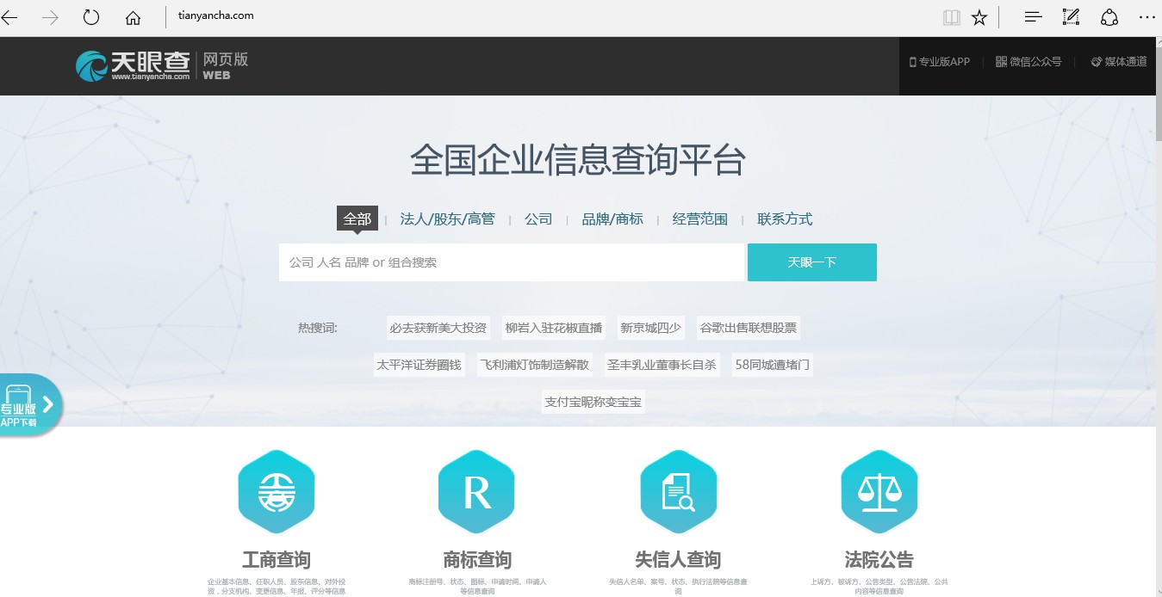The image size is (1162, 597).
Task: Select the 全部 search tab
Action: [x=357, y=218]
